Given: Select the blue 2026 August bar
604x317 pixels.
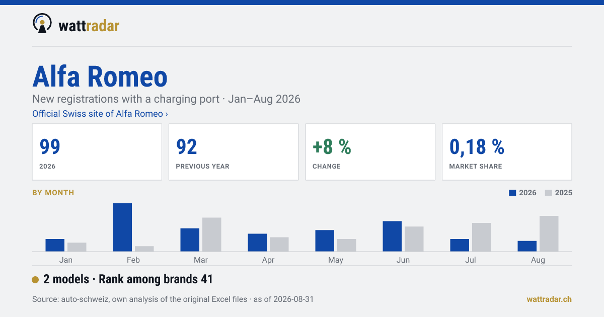Looking at the screenshot, I should [527, 246].
